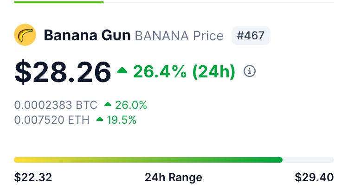Click the Banana Gun coin name
The width and height of the screenshot is (348, 196).
[x=87, y=36]
